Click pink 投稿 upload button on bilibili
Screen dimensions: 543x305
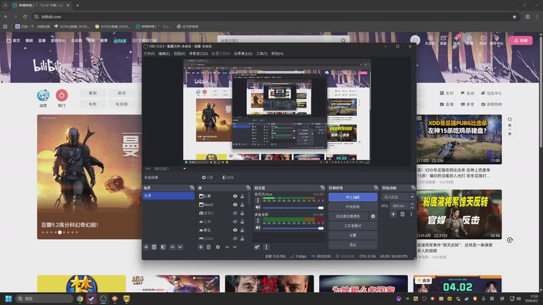point(521,41)
